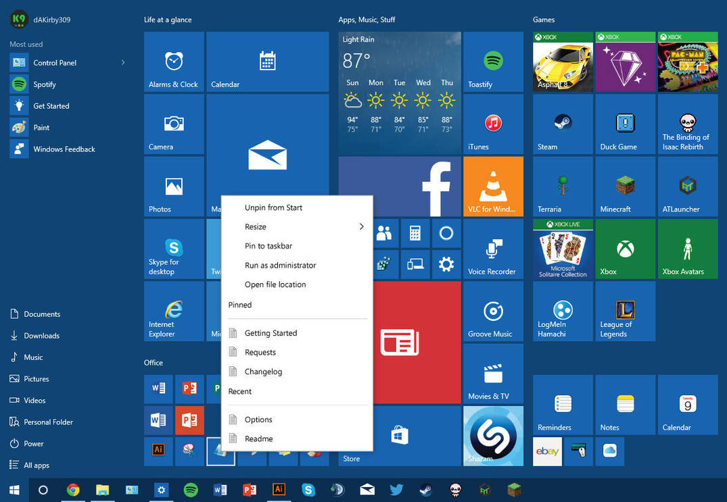Open the Notes tile
Image resolution: width=727 pixels, height=502 pixels.
tap(626, 405)
